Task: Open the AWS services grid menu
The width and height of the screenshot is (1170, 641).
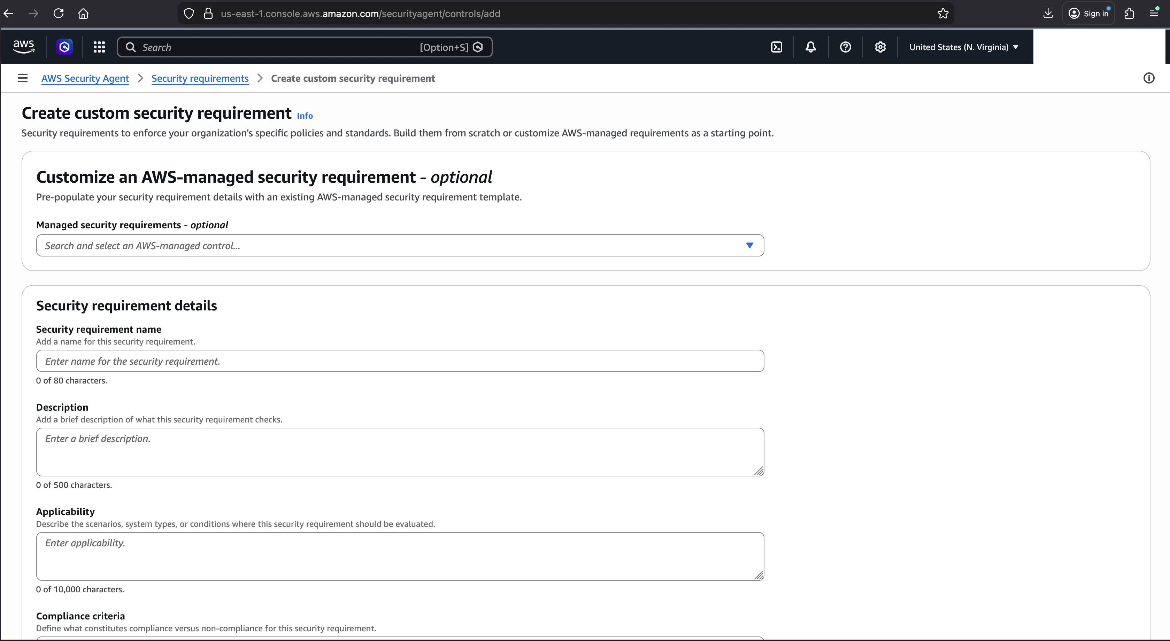Action: click(x=99, y=47)
